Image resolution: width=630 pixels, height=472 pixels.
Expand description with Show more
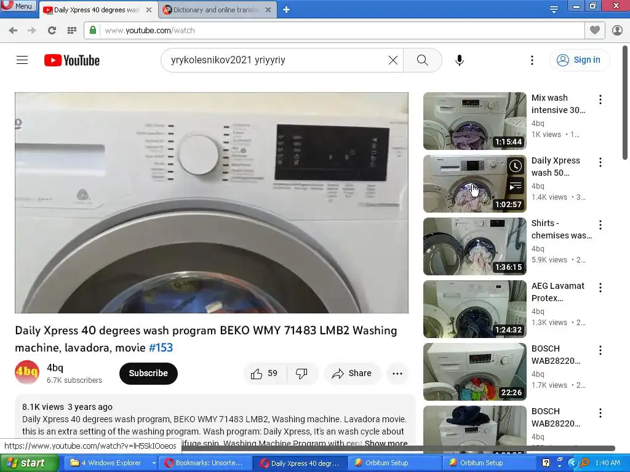pos(386,444)
